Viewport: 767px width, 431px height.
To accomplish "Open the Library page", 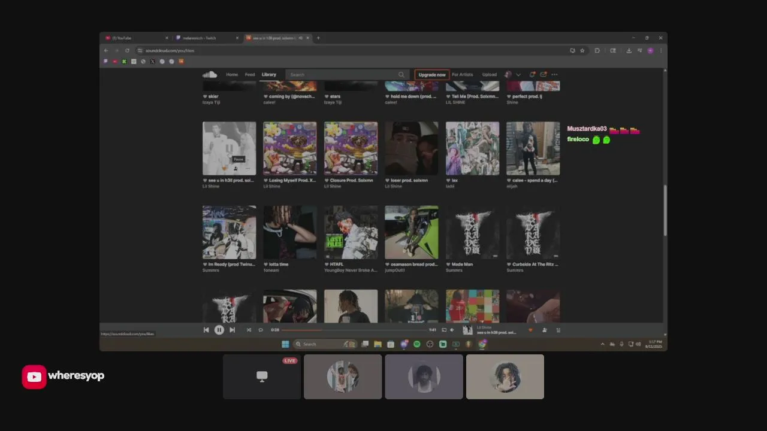I will coord(269,75).
